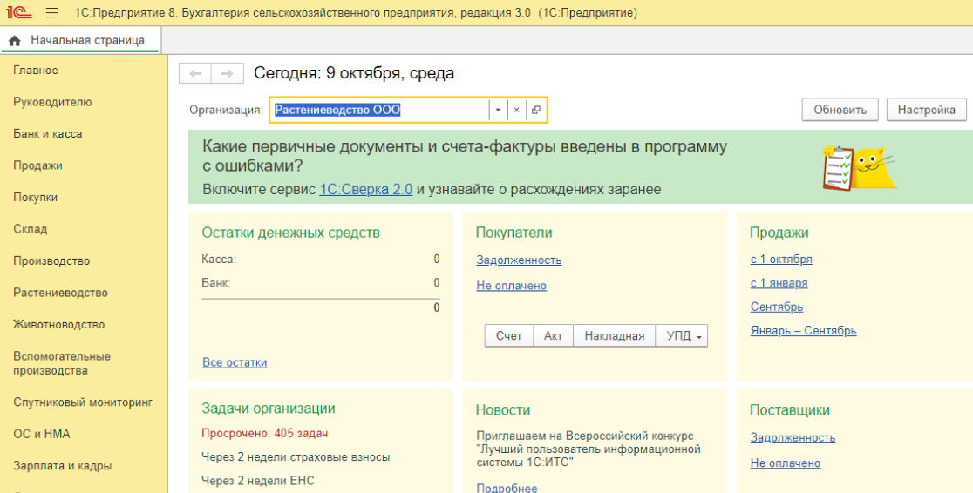973x493 pixels.
Task: Open sales report с 1 октября
Action: coord(781,260)
